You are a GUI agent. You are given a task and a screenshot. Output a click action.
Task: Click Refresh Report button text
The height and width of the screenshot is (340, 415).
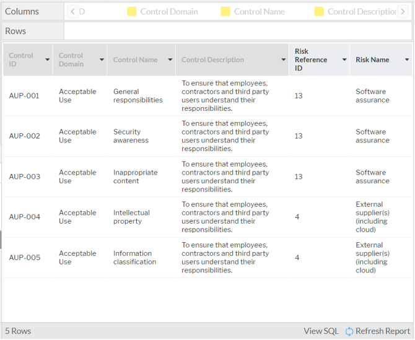pyautogui.click(x=383, y=331)
